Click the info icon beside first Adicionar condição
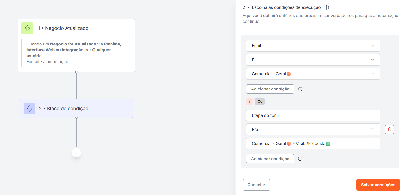Viewport: 402px width, 195px height. 300,89
